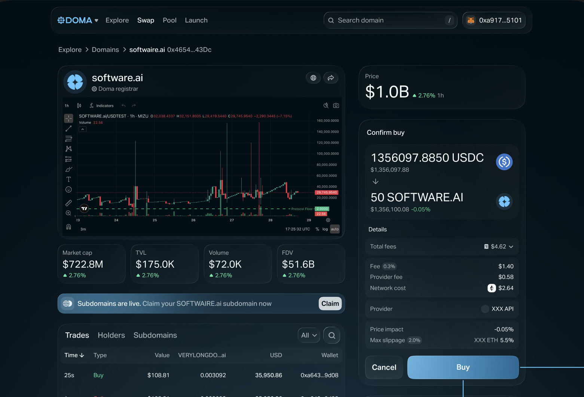Expand the Total fees breakdown
The width and height of the screenshot is (584, 397).
point(511,246)
